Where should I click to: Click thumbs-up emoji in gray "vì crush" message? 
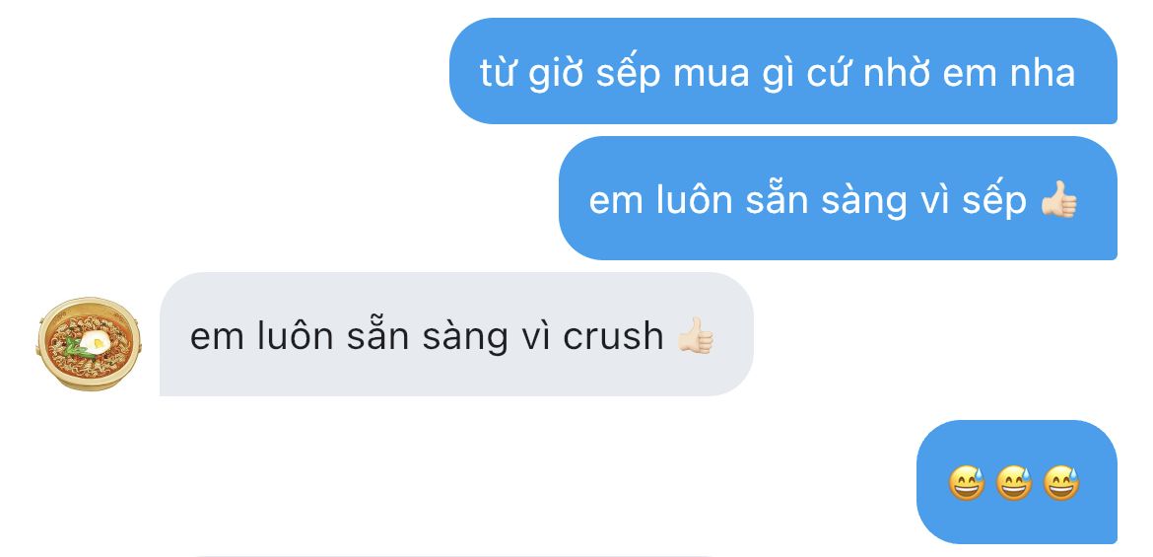(x=696, y=335)
